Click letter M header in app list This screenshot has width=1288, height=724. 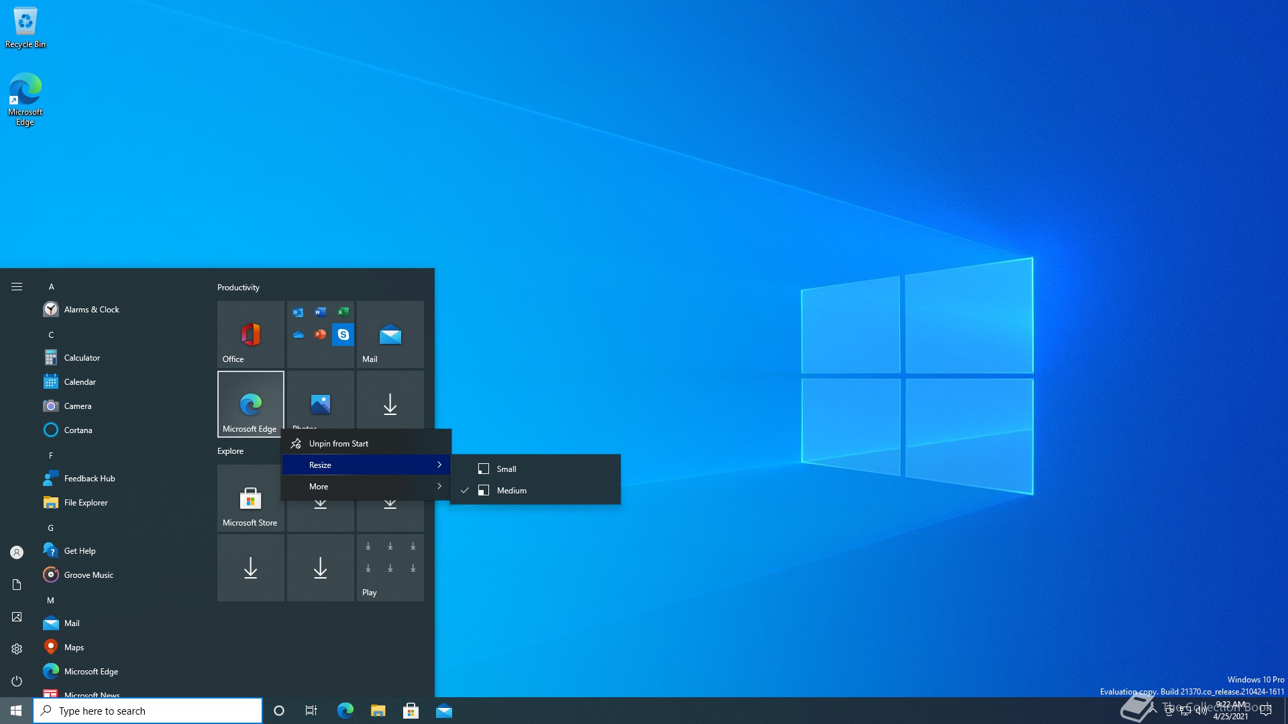coord(51,601)
